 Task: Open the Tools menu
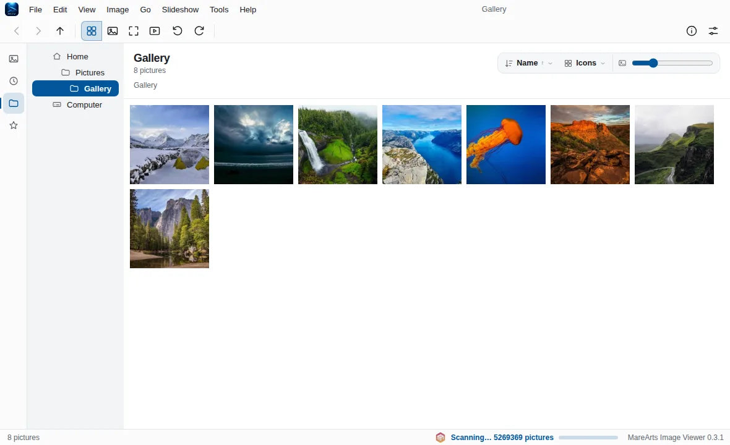click(219, 9)
